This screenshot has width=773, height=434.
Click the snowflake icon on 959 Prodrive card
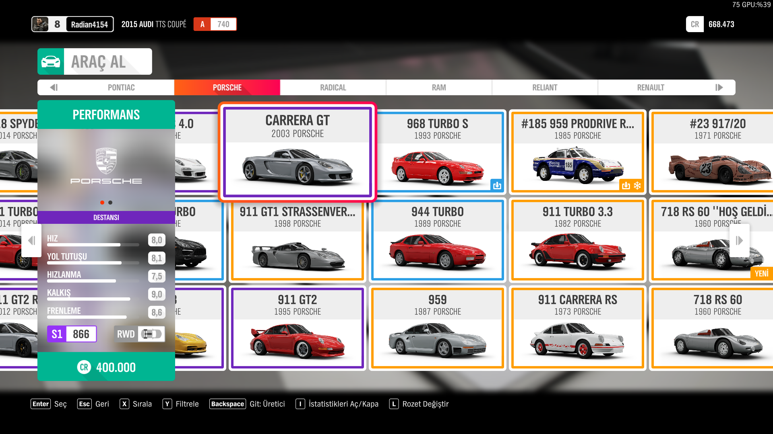[637, 185]
